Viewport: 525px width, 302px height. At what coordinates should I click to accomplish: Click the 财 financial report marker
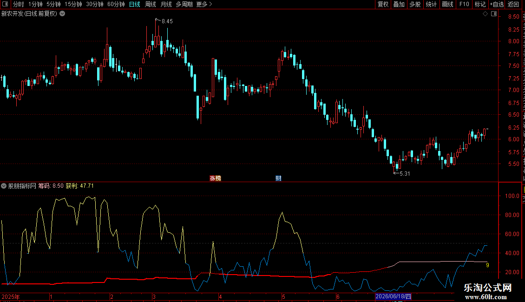278,178
